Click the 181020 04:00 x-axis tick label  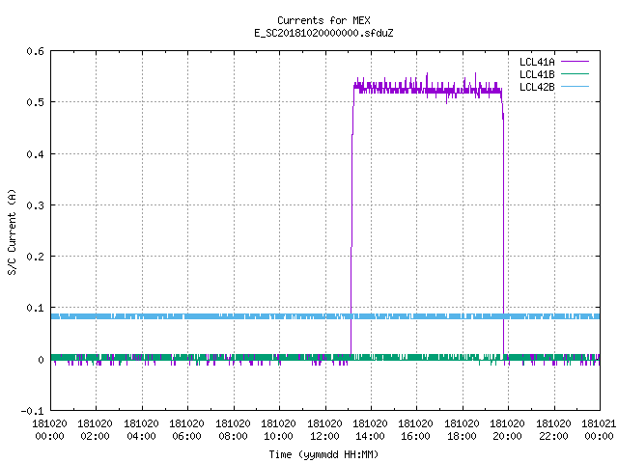pos(141,430)
